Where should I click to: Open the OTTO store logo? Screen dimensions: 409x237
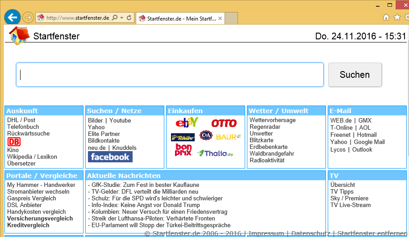[x=224, y=123]
